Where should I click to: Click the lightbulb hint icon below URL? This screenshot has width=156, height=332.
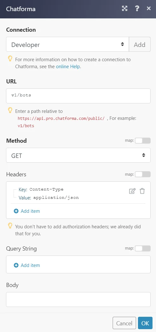(10, 110)
